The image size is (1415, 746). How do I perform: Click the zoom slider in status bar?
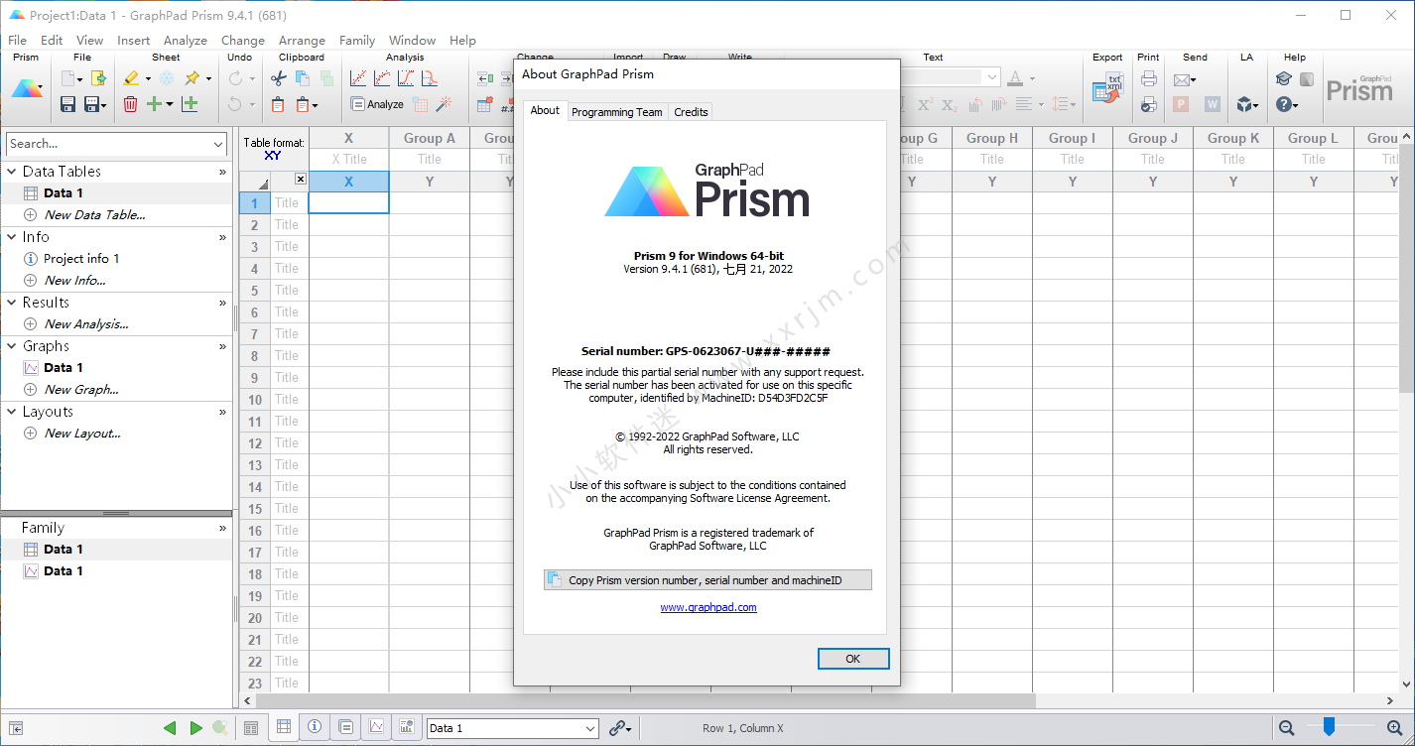1329,727
